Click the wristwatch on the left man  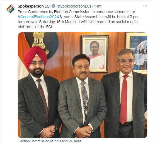pos(55,127)
